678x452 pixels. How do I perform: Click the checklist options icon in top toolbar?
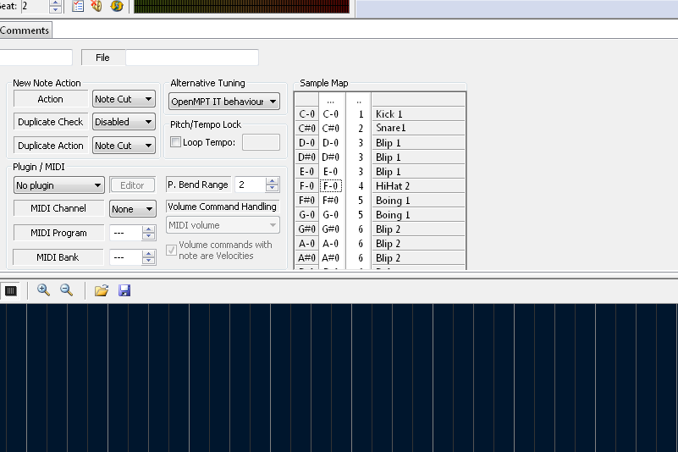78,6
